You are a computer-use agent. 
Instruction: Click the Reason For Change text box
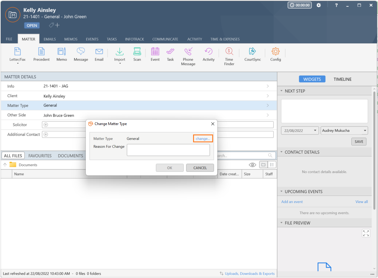coord(168,150)
